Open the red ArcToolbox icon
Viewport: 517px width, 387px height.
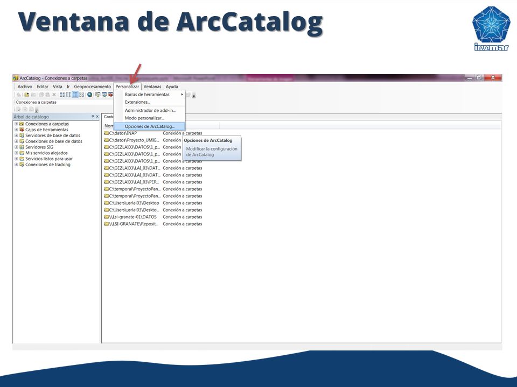[x=110, y=95]
